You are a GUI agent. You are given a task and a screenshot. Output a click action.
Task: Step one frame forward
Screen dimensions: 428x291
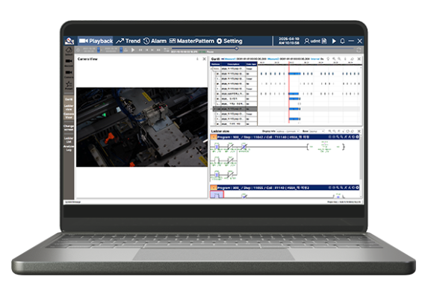[x=152, y=50]
